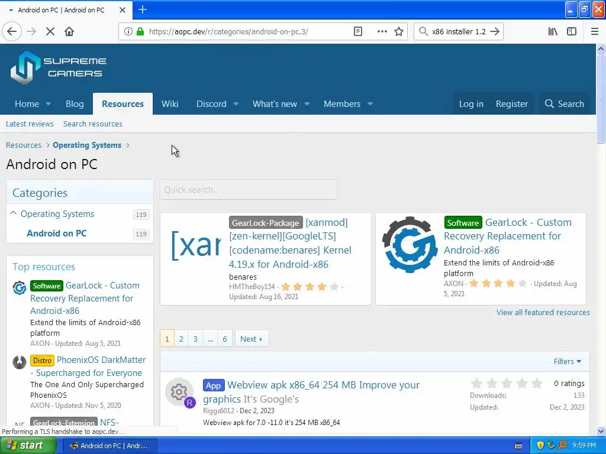This screenshot has width=606, height=454.
Task: Open the Blog nav tab
Action: [x=75, y=104]
